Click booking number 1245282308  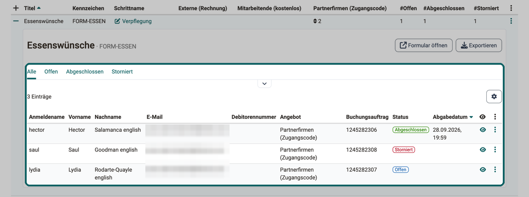pyautogui.click(x=361, y=150)
